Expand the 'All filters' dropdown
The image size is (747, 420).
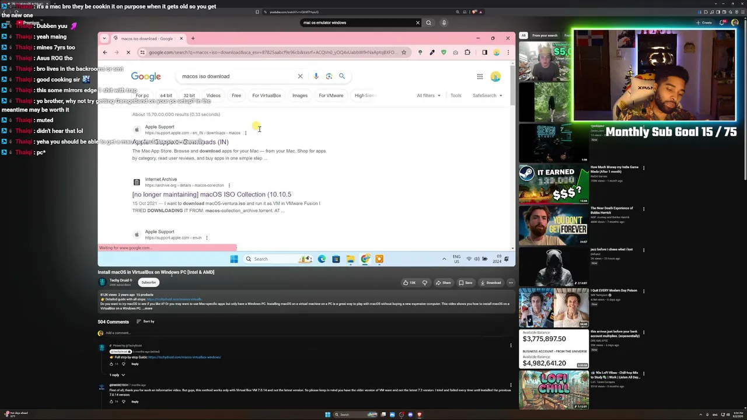tap(428, 96)
